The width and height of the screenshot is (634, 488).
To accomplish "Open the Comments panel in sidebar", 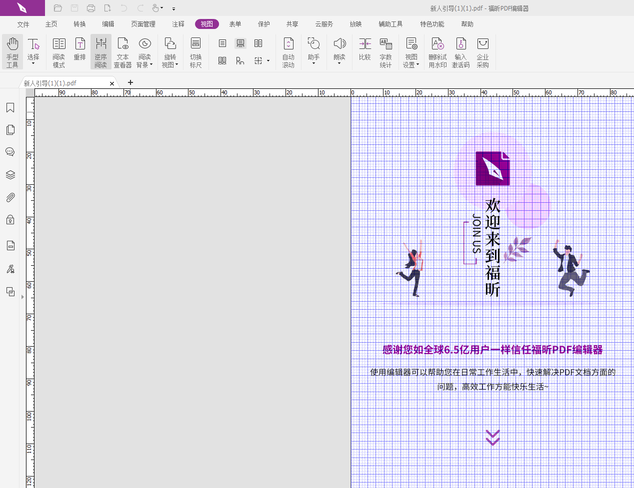I will click(x=10, y=152).
